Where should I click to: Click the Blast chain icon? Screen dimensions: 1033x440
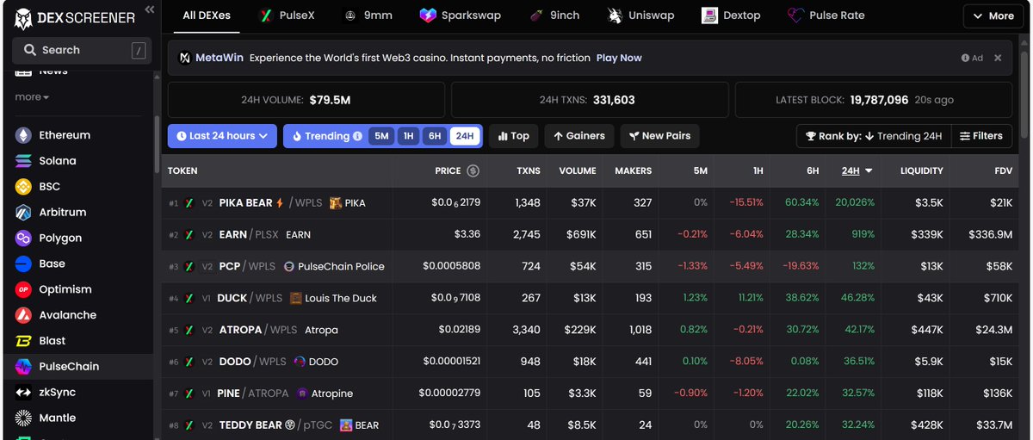[x=23, y=341]
